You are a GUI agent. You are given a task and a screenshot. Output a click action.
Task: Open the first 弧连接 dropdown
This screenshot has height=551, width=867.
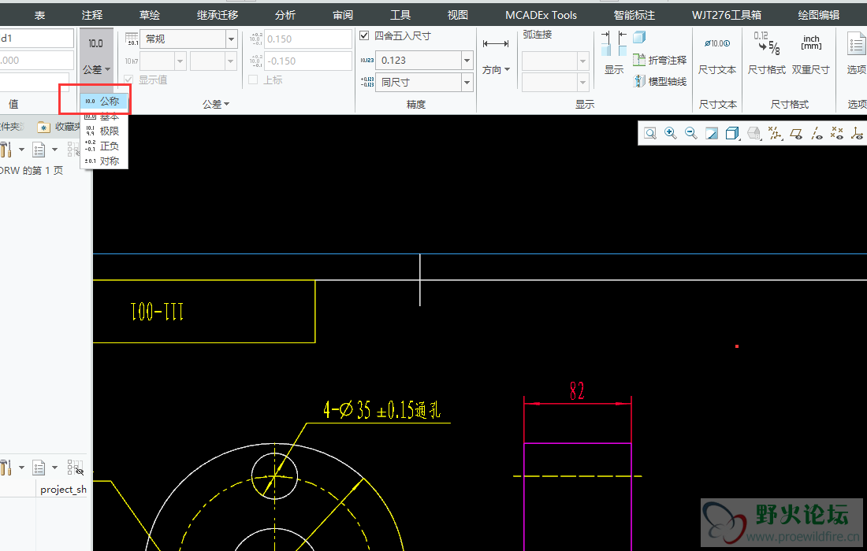(582, 61)
